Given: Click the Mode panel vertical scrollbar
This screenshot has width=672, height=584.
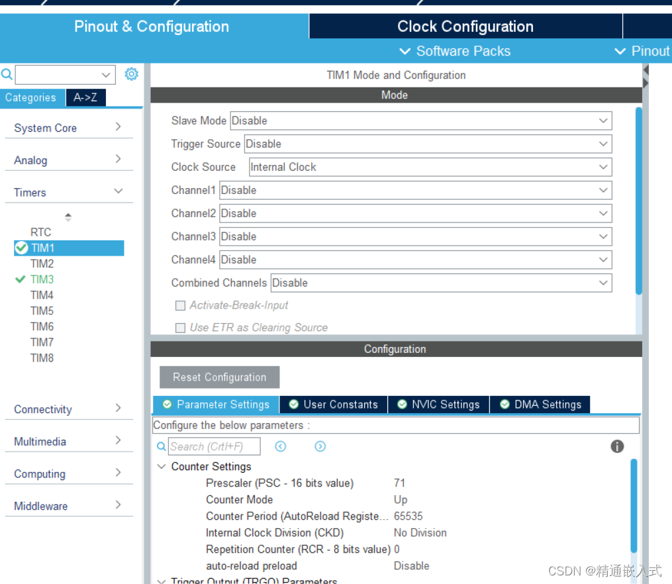Looking at the screenshot, I should (639, 201).
